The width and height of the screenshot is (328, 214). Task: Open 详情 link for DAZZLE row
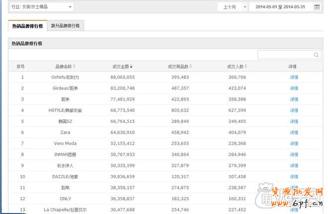(294, 177)
